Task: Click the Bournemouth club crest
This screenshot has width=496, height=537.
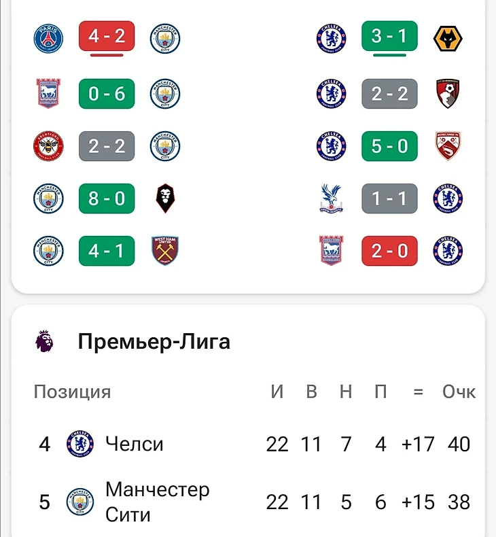Action: click(448, 93)
